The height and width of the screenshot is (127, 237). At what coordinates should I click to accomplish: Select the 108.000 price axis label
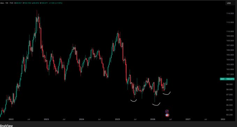(x=230, y=41)
